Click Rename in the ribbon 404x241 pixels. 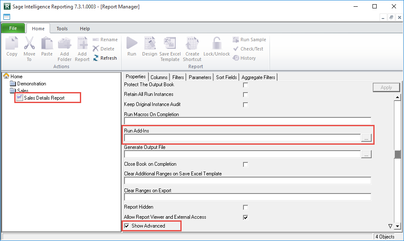[105, 40]
